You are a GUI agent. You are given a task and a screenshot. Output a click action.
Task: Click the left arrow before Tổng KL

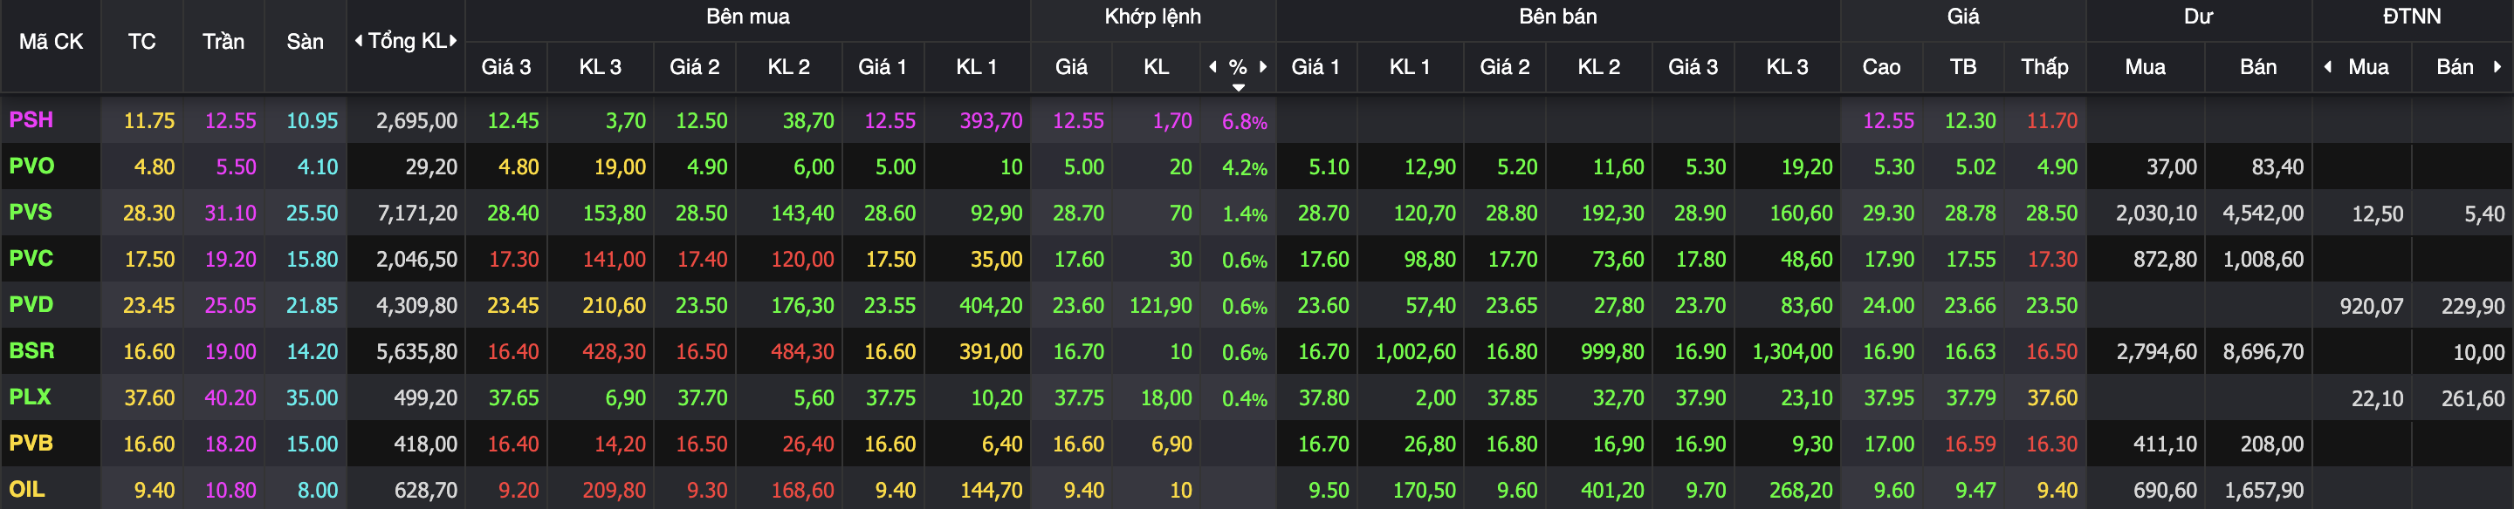click(x=358, y=41)
